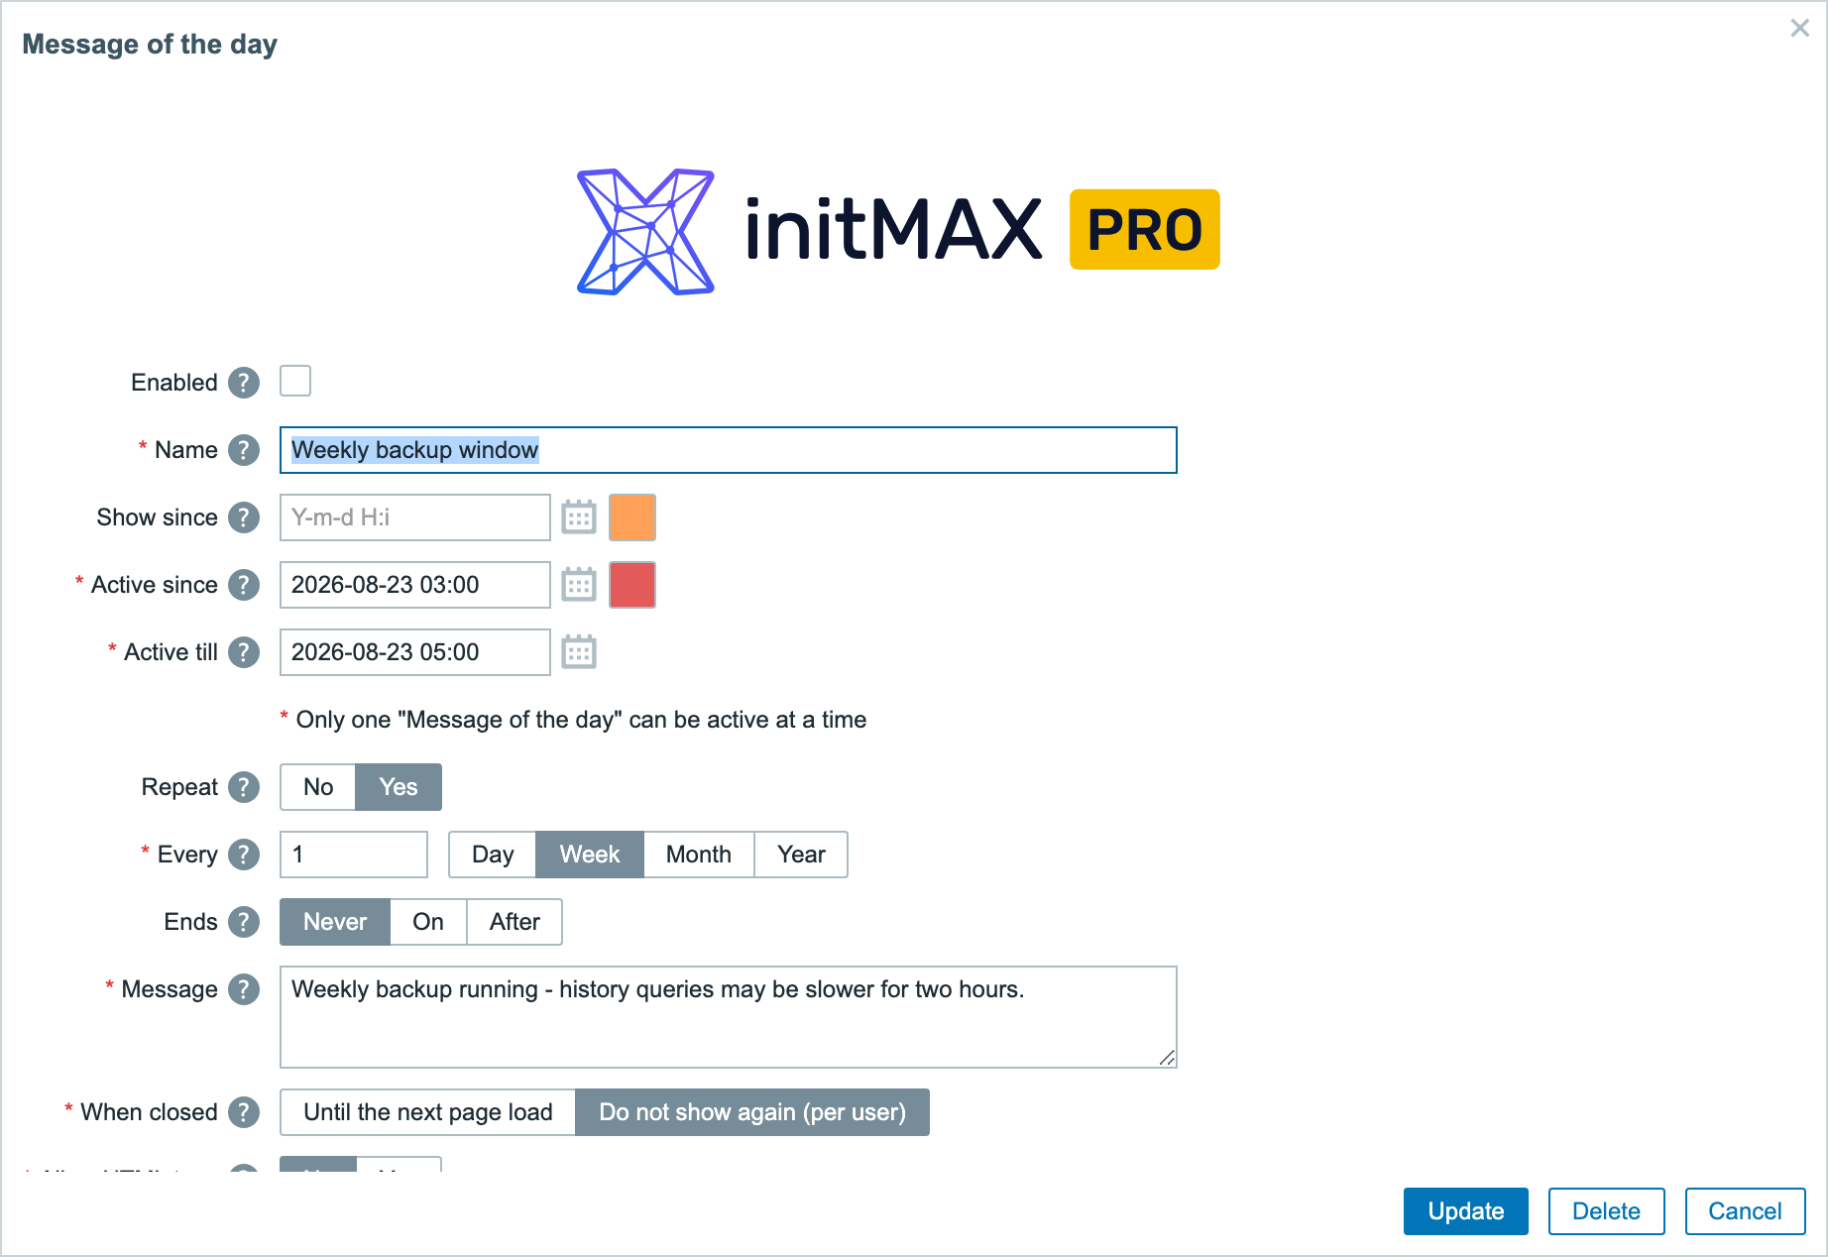Click the Update button
Screen dimensions: 1828x1257
(x=1466, y=1211)
